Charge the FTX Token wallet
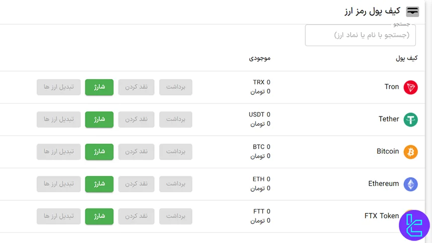This screenshot has height=243, width=432. tap(99, 216)
